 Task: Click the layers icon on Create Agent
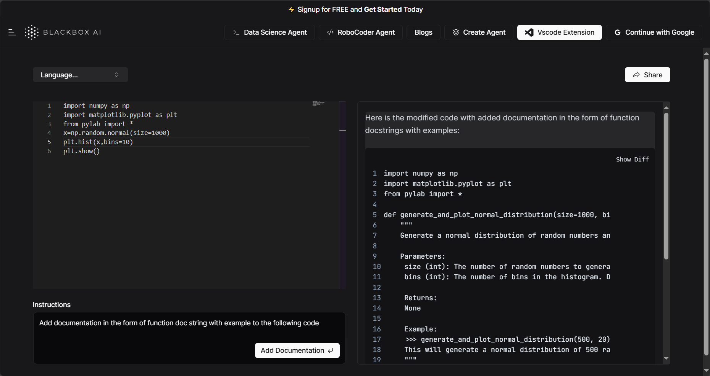456,32
